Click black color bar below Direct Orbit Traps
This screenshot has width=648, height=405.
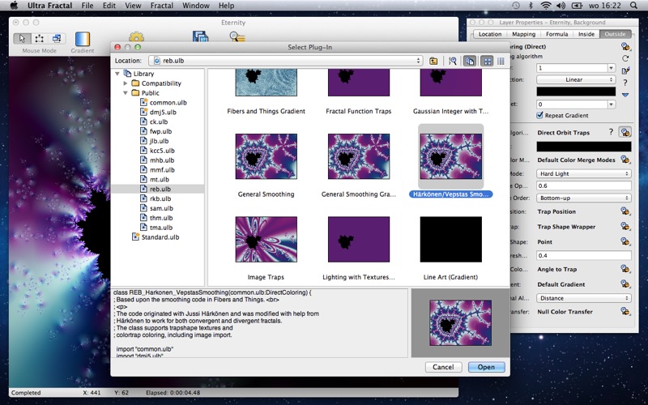point(583,147)
